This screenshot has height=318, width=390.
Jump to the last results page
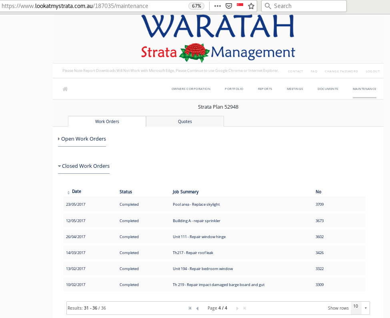click(x=245, y=308)
